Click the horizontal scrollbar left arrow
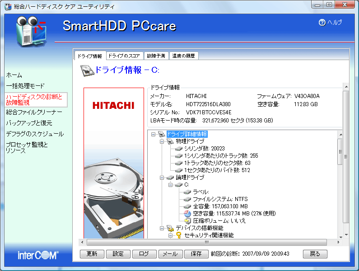The width and height of the screenshot is (359, 271). tap(82, 242)
